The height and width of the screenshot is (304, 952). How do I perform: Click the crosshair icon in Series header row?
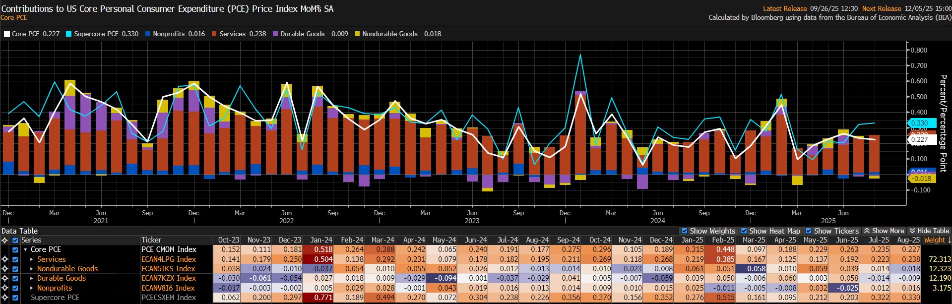point(5,240)
